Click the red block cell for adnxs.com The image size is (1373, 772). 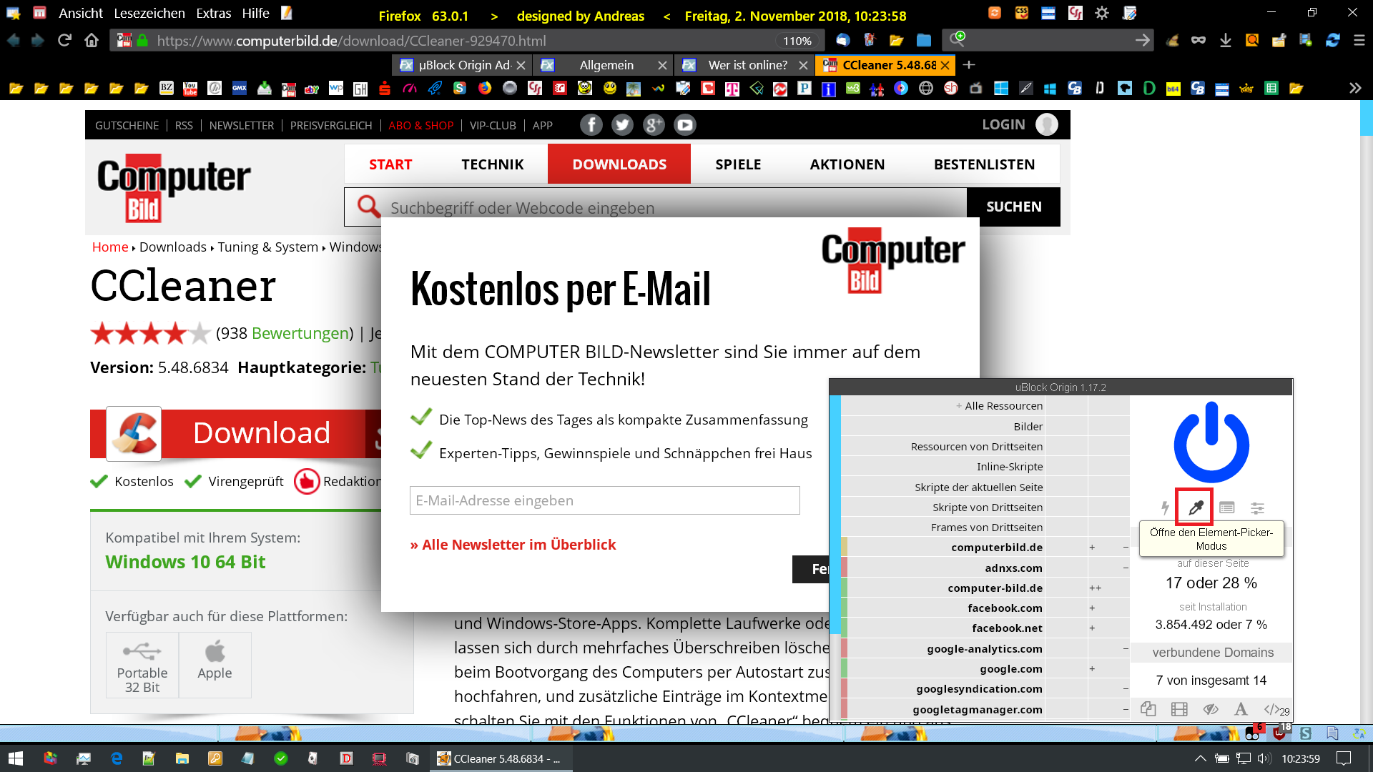[x=844, y=568]
